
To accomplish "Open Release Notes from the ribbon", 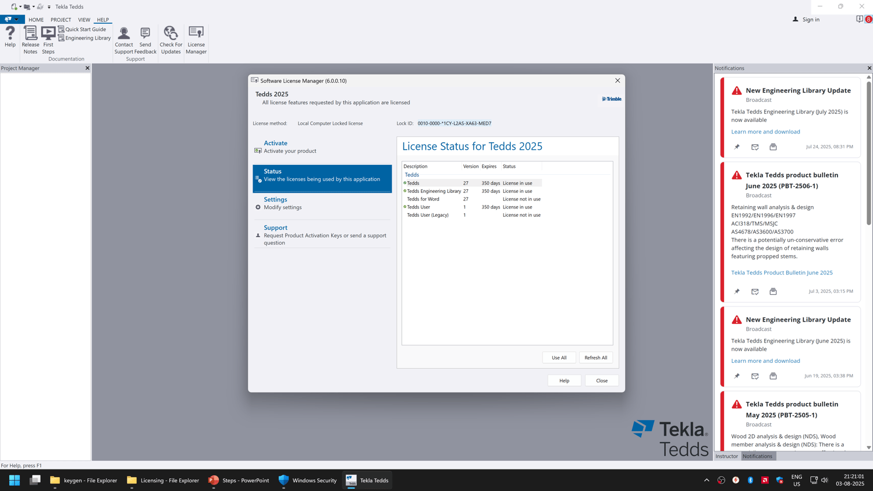I will pyautogui.click(x=30, y=40).
